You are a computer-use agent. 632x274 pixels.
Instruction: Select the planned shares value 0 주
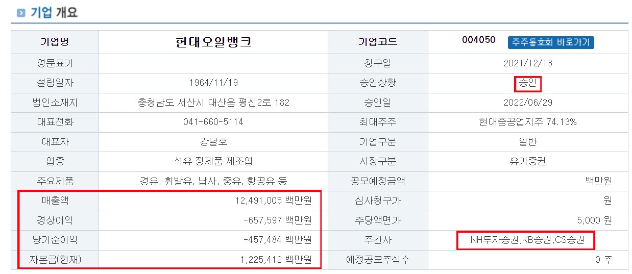(603, 259)
